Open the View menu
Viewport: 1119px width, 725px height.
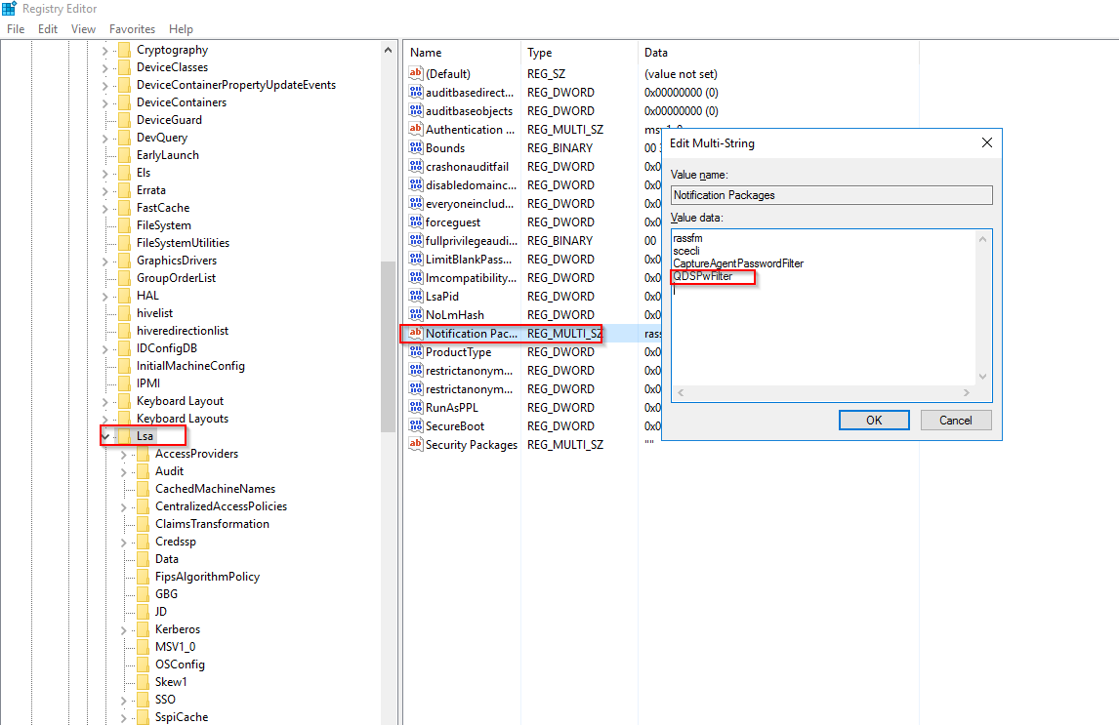pos(83,29)
